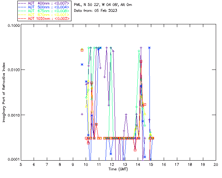The height and width of the screenshot is (178, 222).
Task: Click the red square low point before 14:00
Action: click(x=135, y=150)
